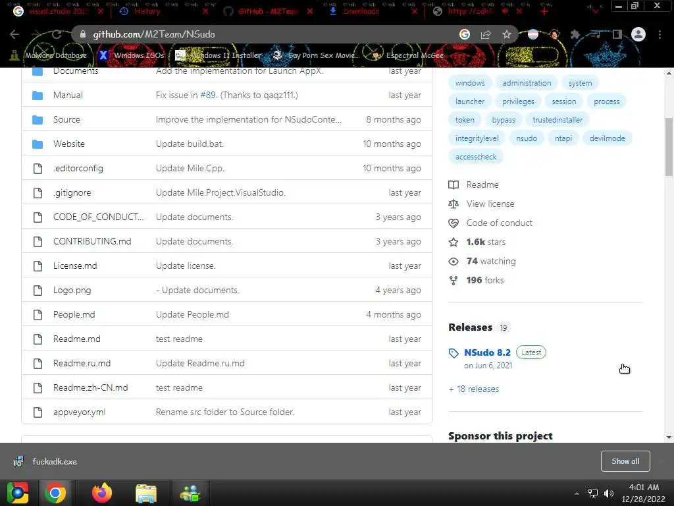Open 'Rename src folder to Source folder.' commit
674x506 pixels.
225,412
